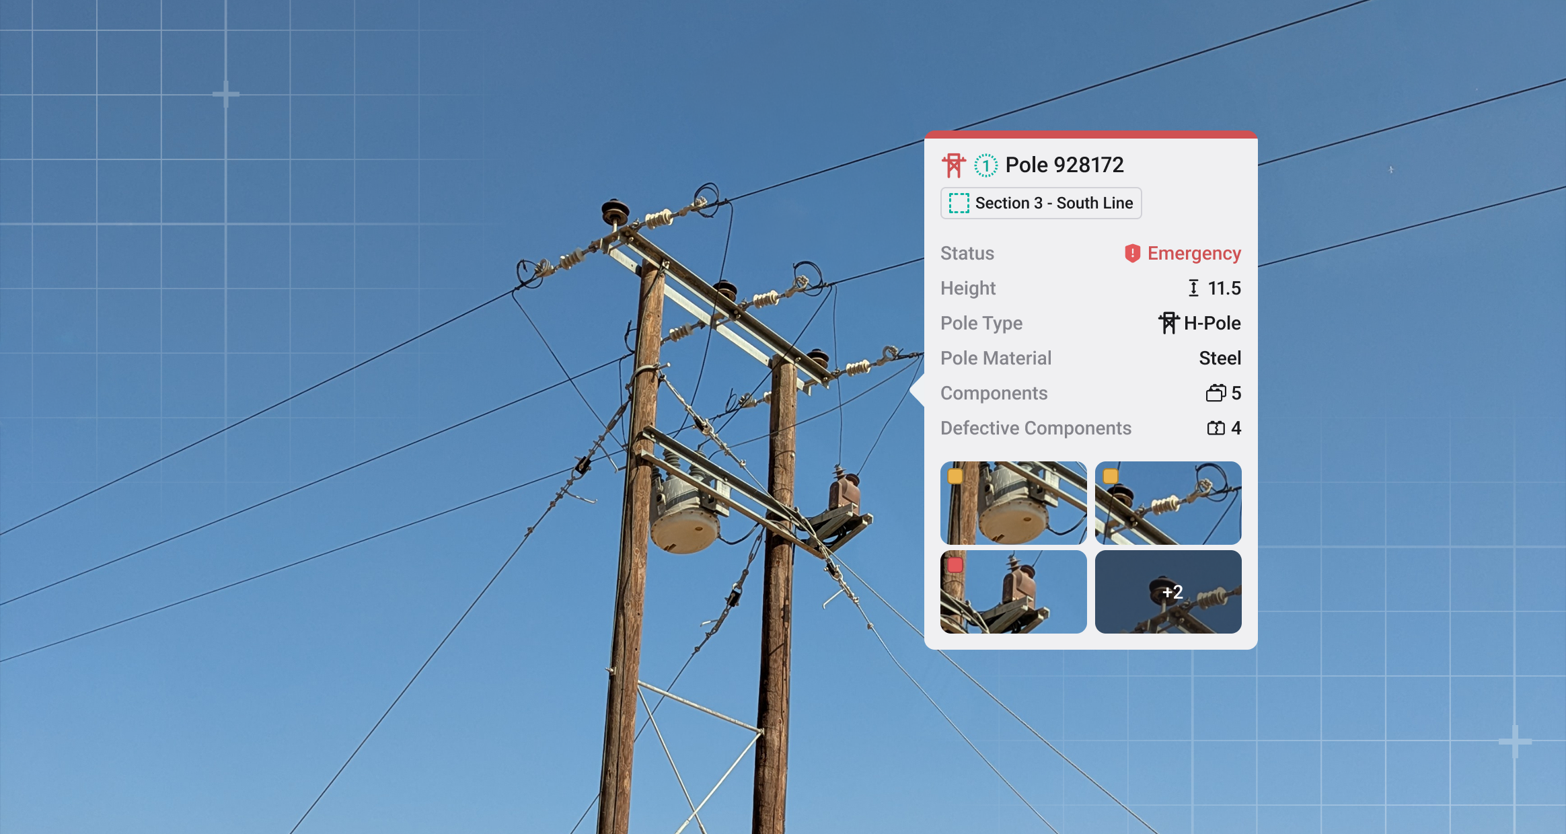Click the Status label
This screenshot has height=834, width=1566.
967,254
